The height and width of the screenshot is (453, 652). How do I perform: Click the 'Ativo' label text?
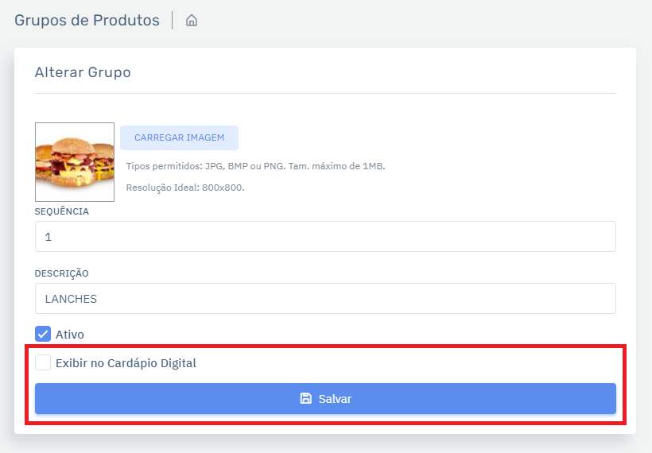point(70,335)
